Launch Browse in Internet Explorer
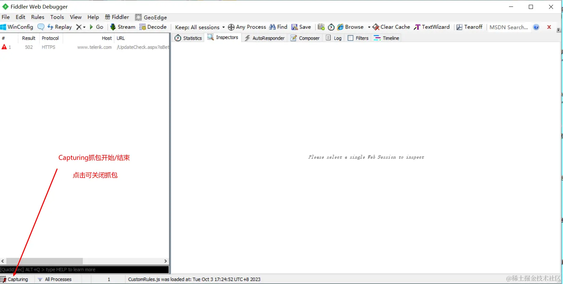Screen dimensions: 563x284 (351, 27)
